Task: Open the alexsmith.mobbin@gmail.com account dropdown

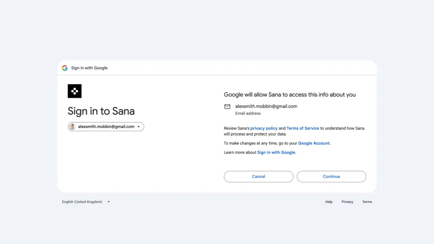Action: pos(106,127)
